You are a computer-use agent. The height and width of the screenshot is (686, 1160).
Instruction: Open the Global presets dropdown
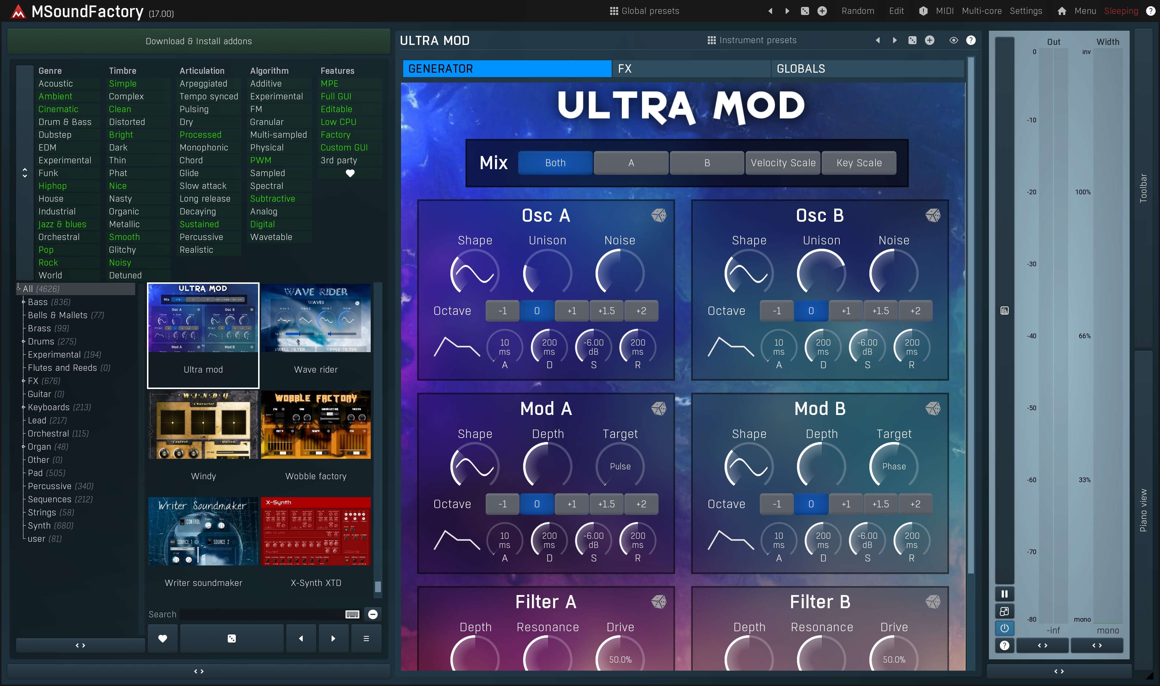[x=645, y=11]
